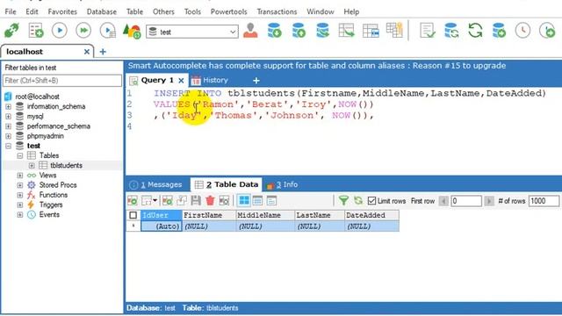This screenshot has height=316, width=562.
Task: Click the green filter funnel icon
Action: click(x=343, y=201)
